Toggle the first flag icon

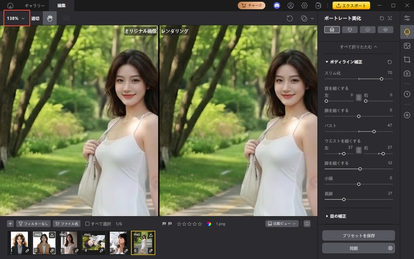click(164, 224)
